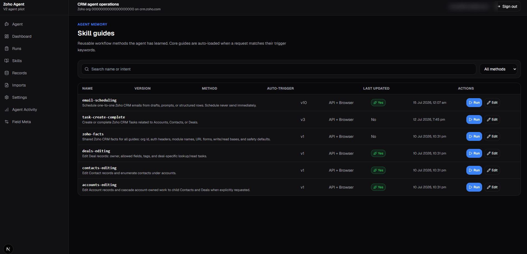
Task: Edit the task-create-complete guide
Action: (x=492, y=120)
